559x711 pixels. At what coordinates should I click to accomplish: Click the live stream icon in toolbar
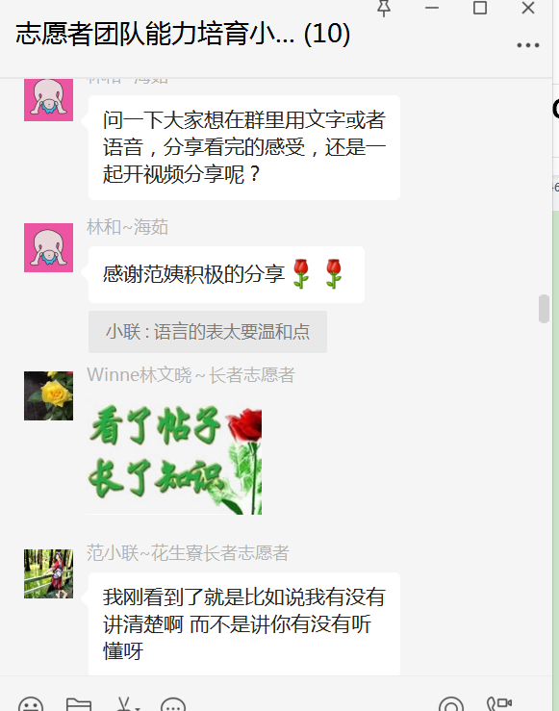click(x=451, y=705)
